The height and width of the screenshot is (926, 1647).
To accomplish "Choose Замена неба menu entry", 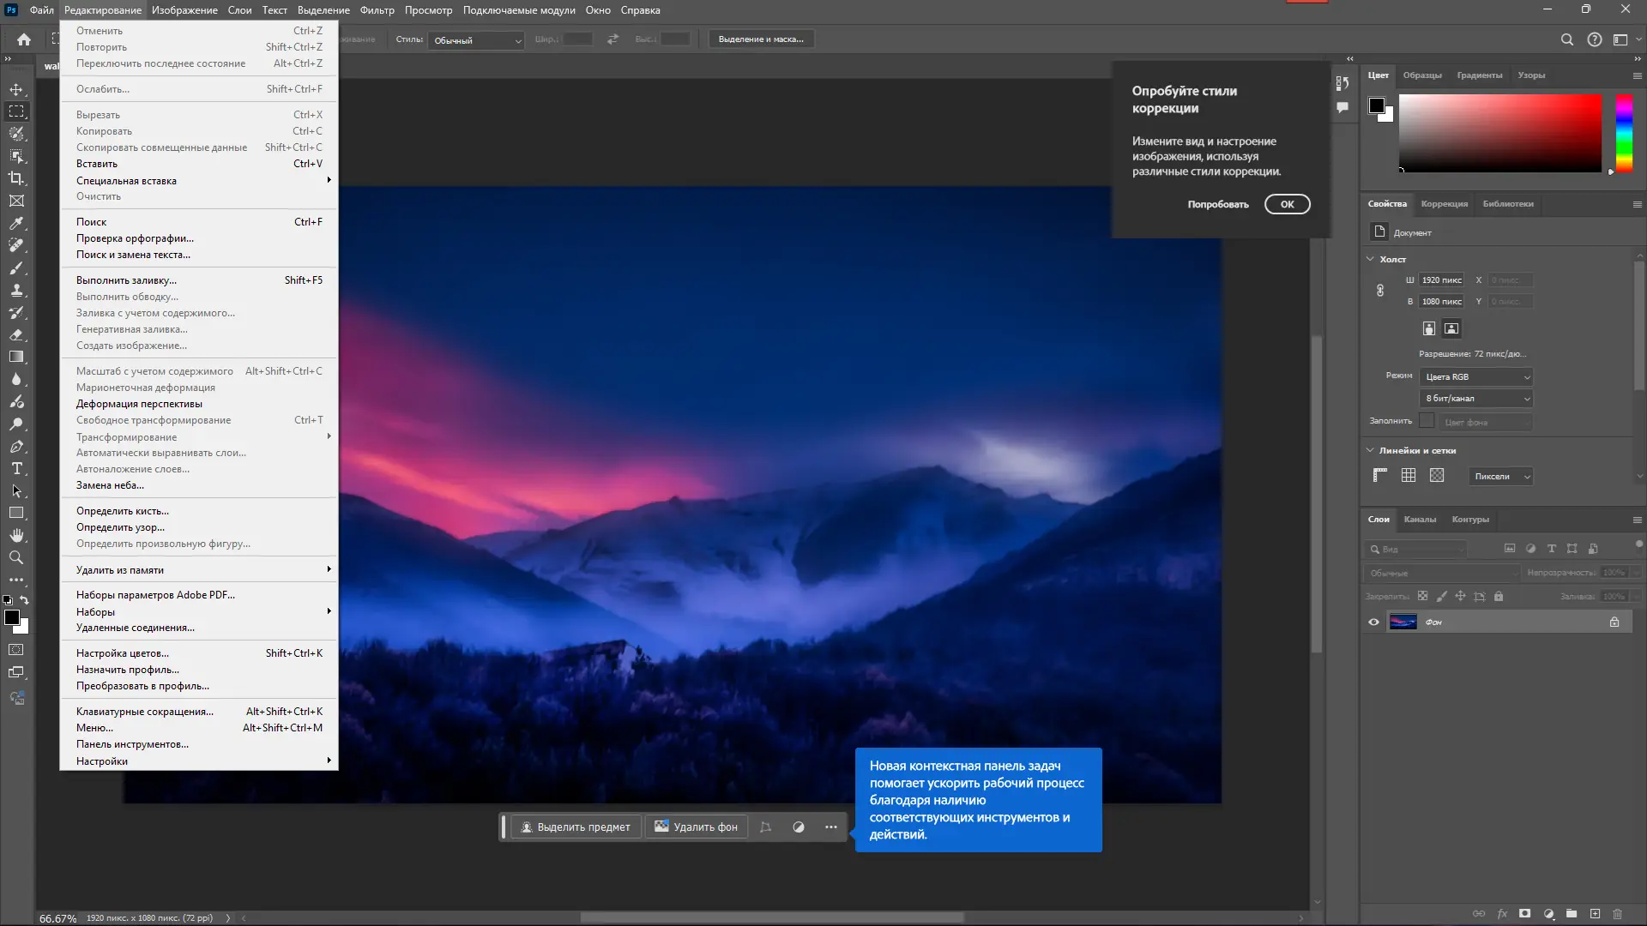I will [110, 485].
